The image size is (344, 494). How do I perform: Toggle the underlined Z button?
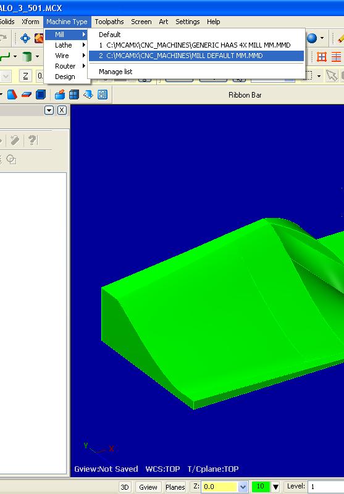click(25, 76)
